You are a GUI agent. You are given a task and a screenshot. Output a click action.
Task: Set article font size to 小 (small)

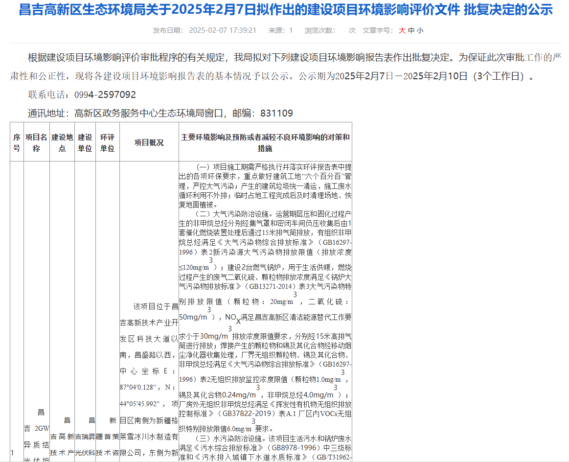(x=420, y=30)
